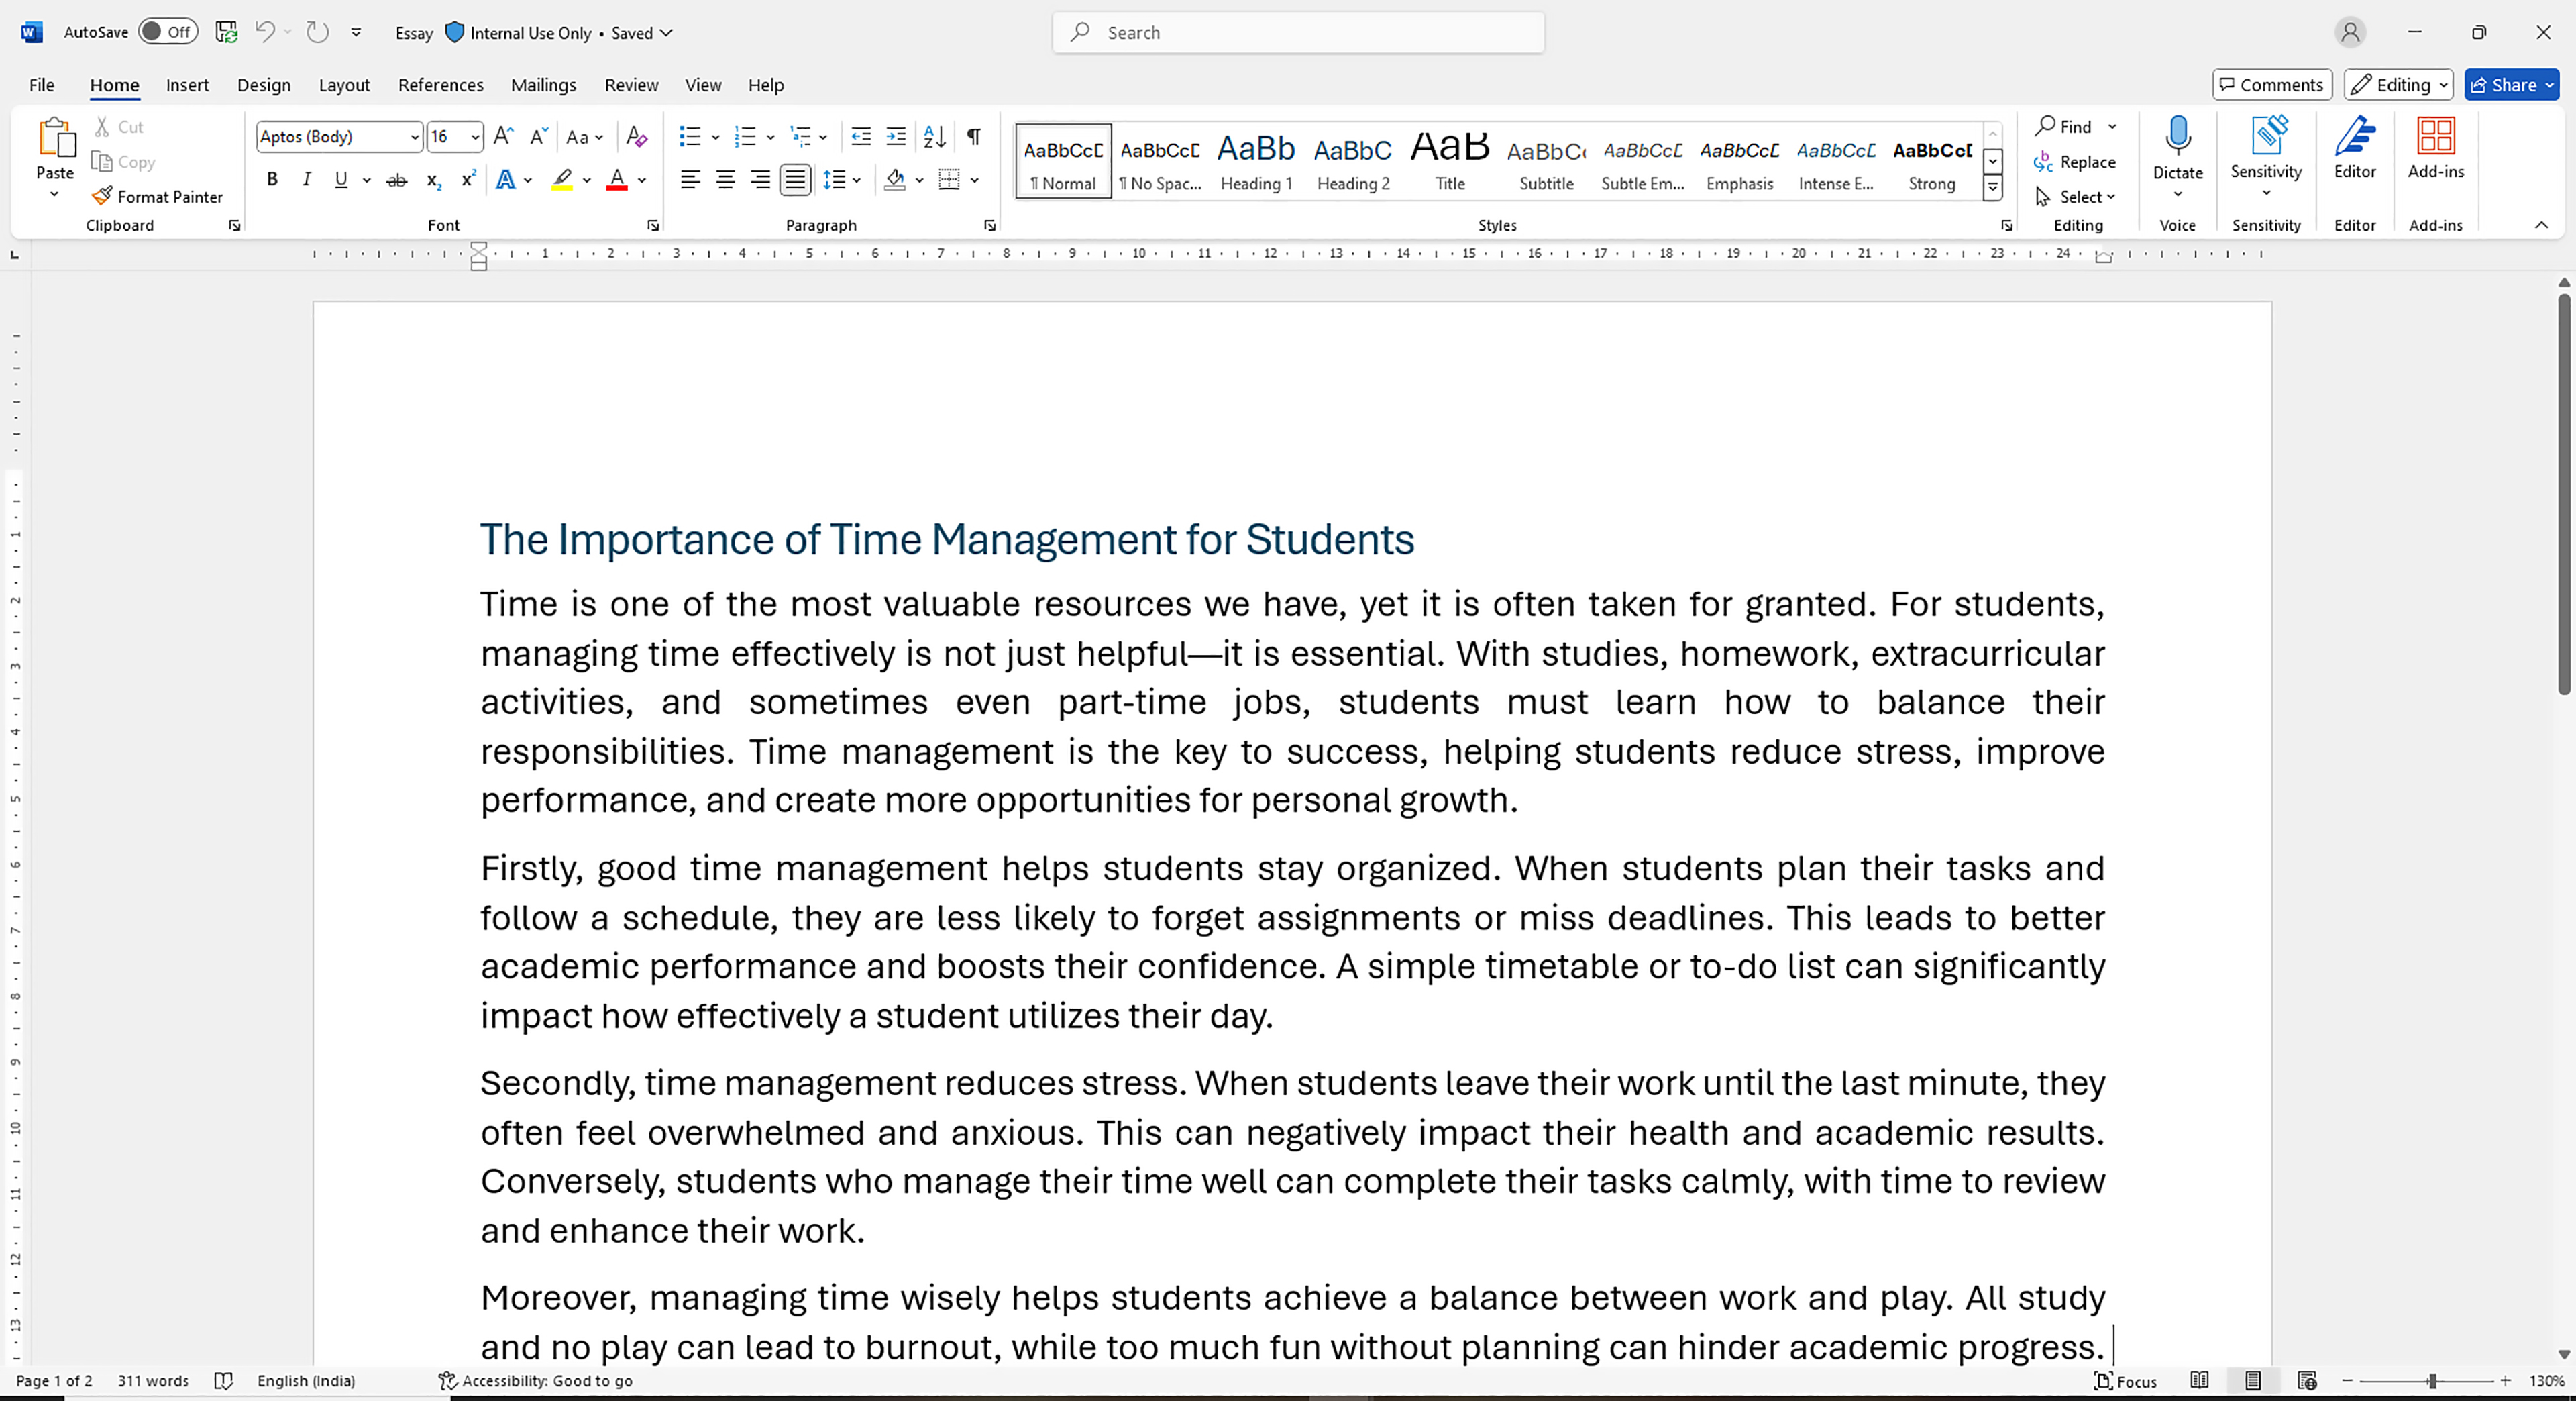Open the font size dropdown

pyautogui.click(x=475, y=137)
